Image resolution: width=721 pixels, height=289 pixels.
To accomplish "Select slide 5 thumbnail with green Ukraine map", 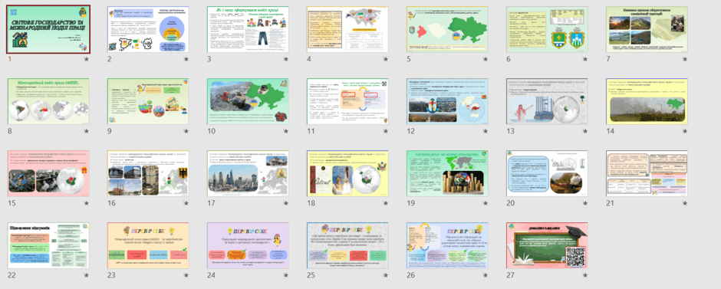I will [447, 29].
